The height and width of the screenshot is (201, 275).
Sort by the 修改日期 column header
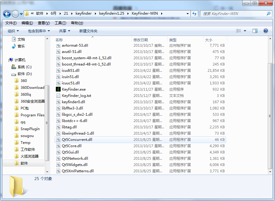click(141, 40)
